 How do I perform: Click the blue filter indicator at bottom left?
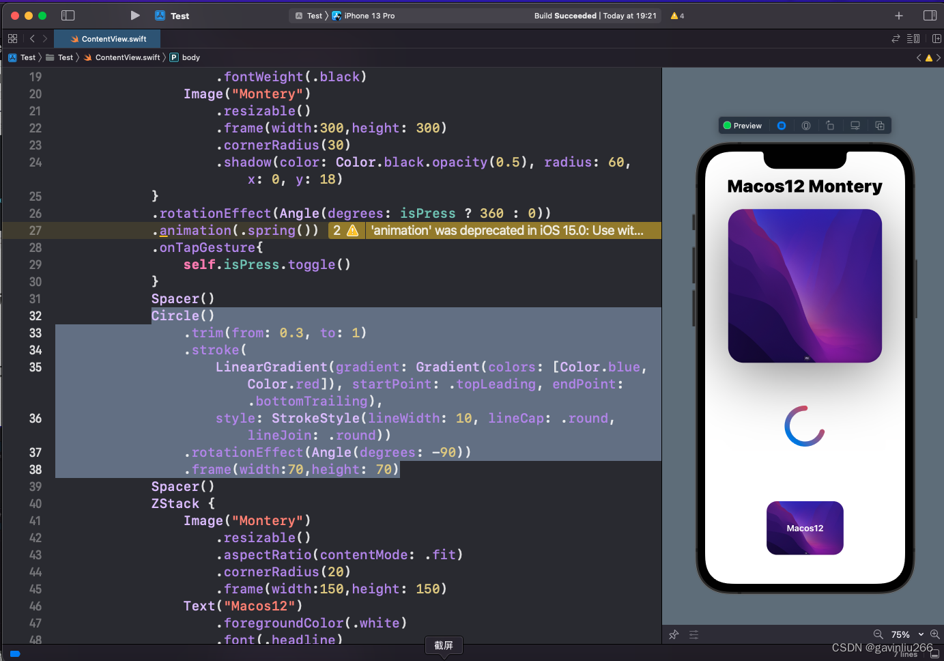pyautogui.click(x=15, y=654)
